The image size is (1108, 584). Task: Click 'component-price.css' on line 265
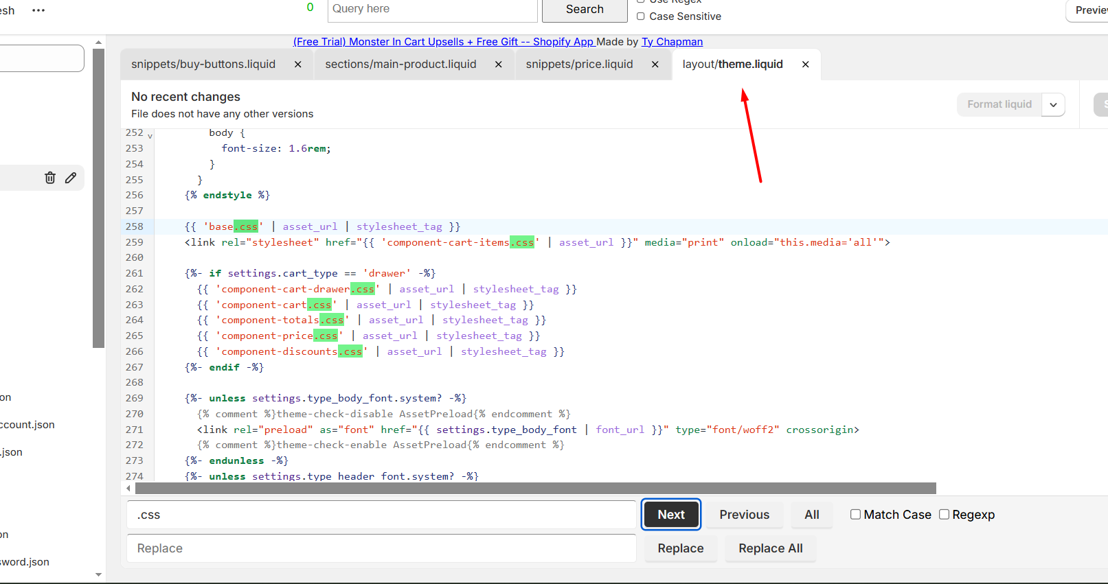click(x=280, y=336)
